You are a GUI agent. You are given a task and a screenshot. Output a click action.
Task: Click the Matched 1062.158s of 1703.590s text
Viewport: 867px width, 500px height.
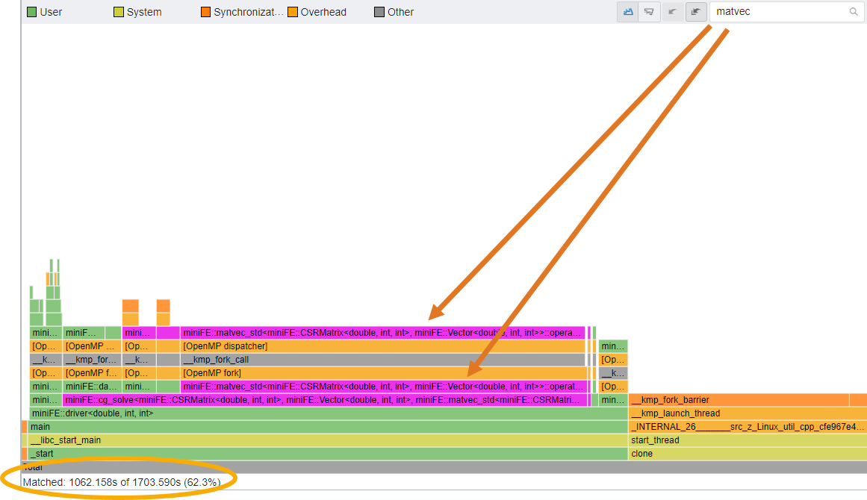click(122, 482)
